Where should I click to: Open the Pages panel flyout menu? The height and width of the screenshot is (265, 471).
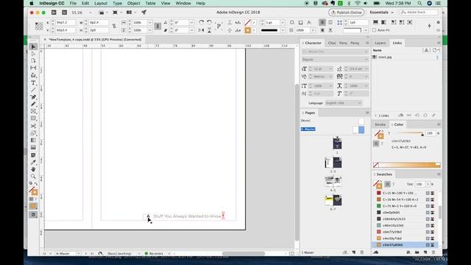[367, 113]
